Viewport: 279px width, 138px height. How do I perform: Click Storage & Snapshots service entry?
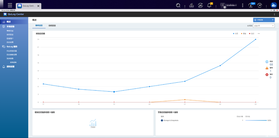(171, 120)
